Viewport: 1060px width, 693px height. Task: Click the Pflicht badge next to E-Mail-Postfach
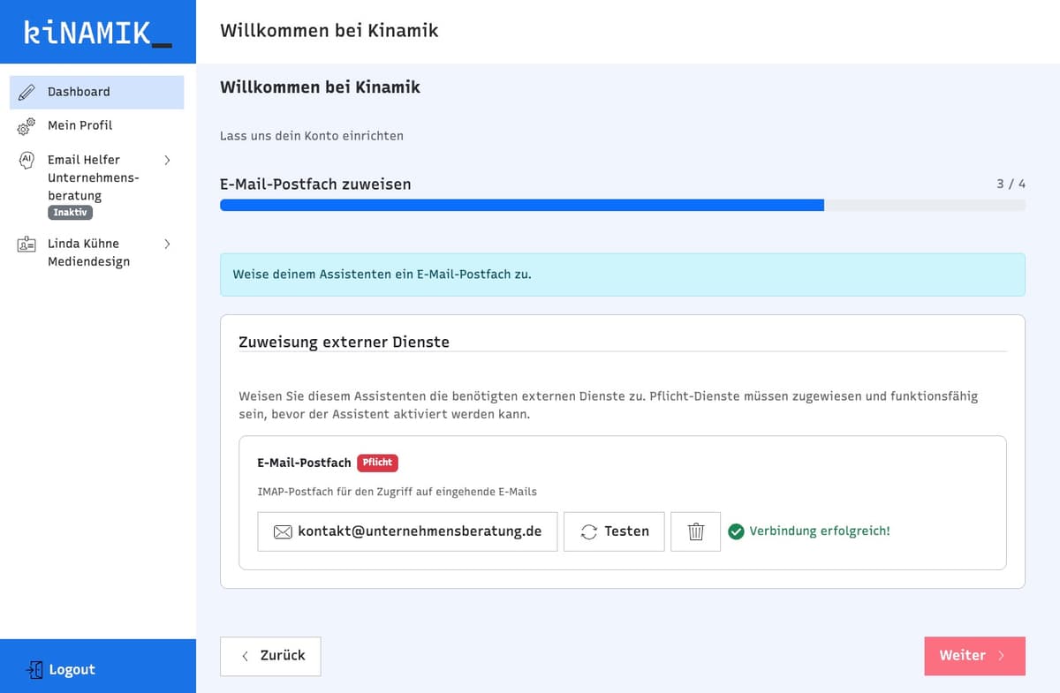click(377, 462)
